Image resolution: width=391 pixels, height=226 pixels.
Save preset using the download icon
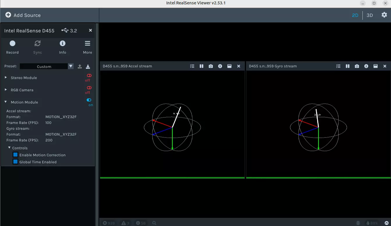click(88, 66)
